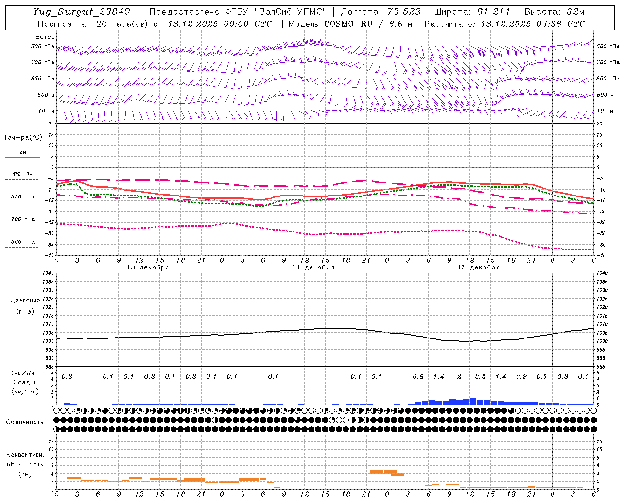This screenshot has width=622, height=498.
Task: Click the (гПа) unit label under Давление
Action: click(25, 311)
